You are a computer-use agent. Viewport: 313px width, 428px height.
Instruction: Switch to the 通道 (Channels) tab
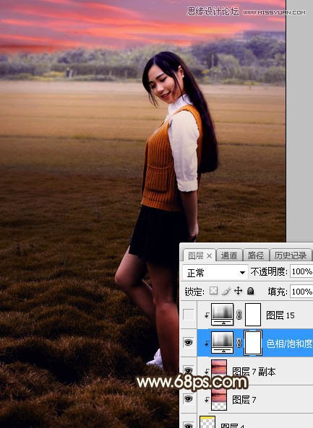[x=229, y=256]
